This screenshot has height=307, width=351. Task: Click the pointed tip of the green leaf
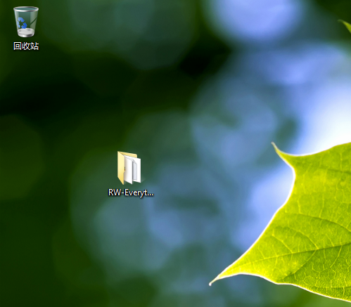210,284
